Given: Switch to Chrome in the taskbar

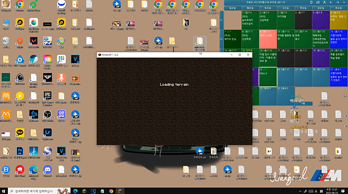Looking at the screenshot, I should click(x=111, y=191).
